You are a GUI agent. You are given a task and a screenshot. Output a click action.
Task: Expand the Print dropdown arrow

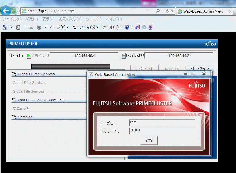tap(45, 27)
